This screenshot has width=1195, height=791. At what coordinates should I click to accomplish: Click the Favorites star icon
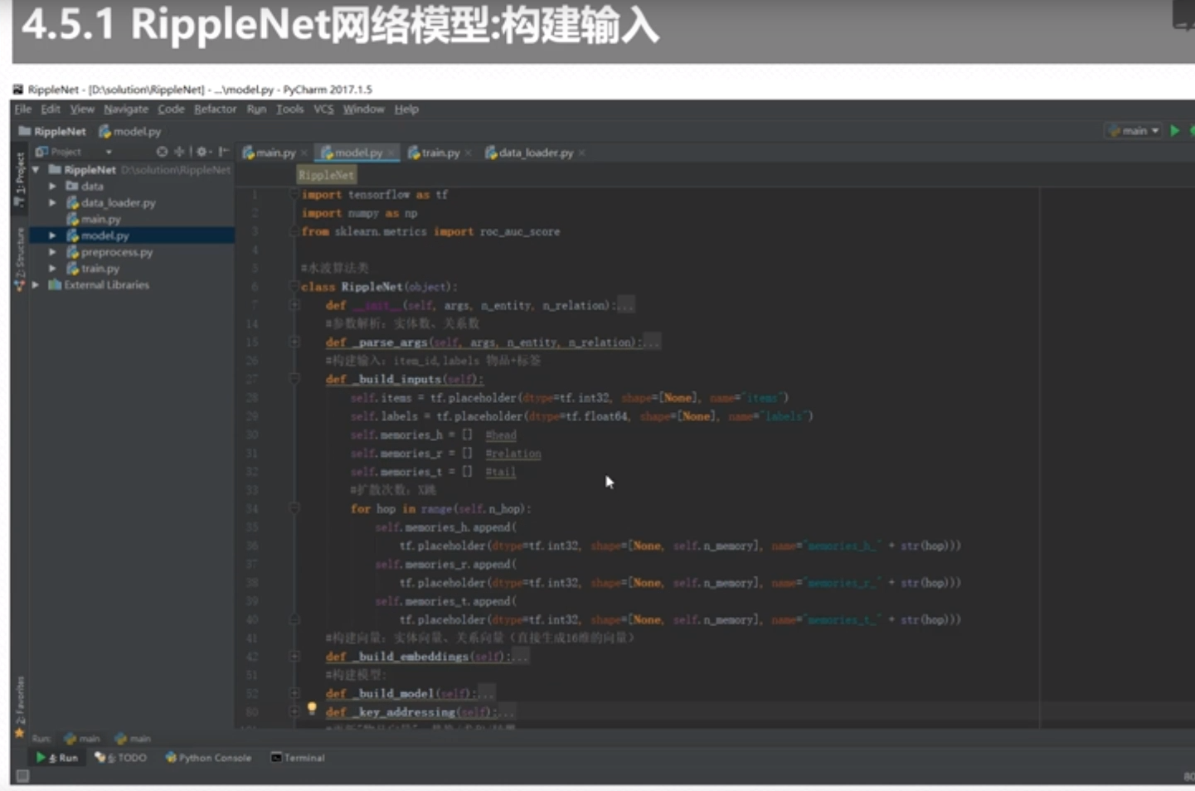[19, 733]
